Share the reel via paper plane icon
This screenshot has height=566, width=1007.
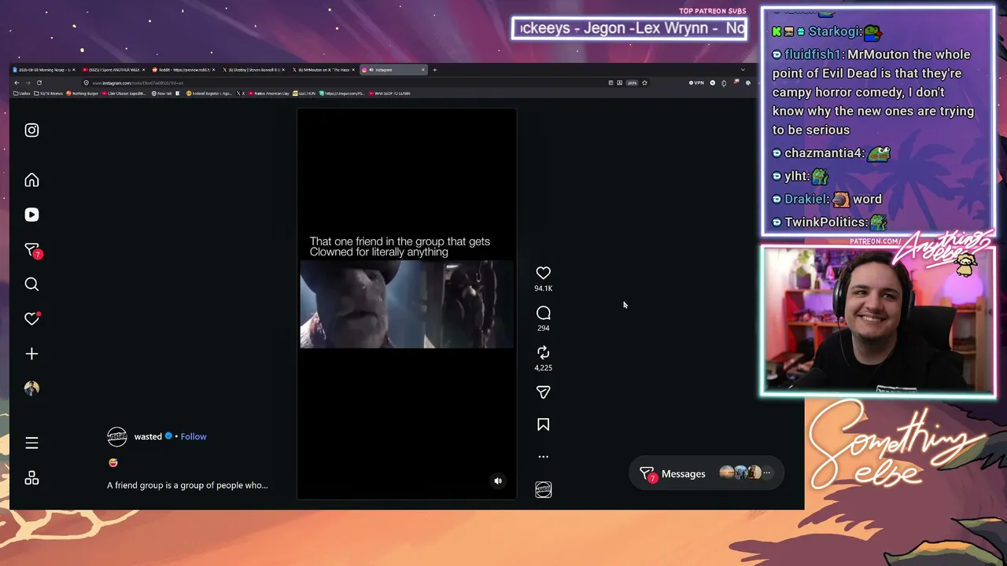click(x=543, y=392)
